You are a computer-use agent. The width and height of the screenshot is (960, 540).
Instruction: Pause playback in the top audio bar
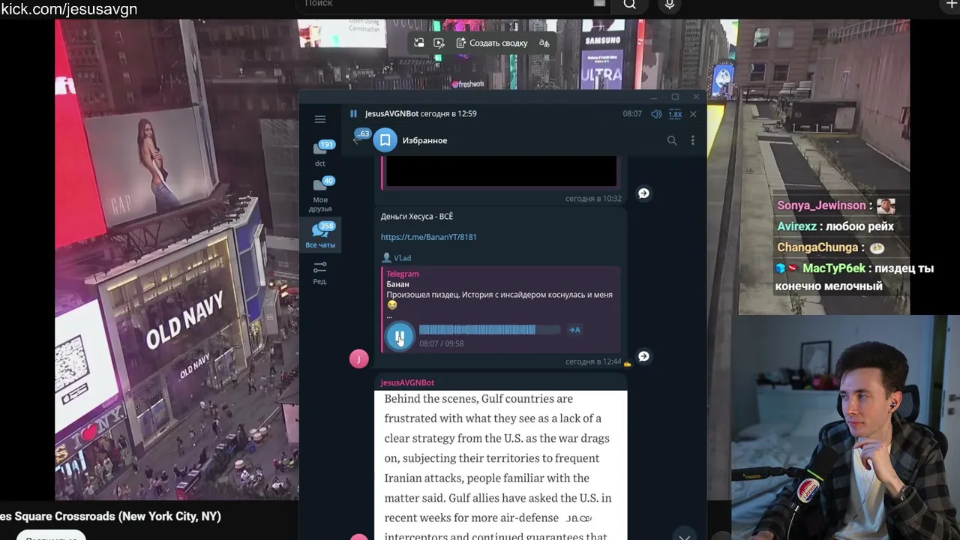pyautogui.click(x=353, y=114)
